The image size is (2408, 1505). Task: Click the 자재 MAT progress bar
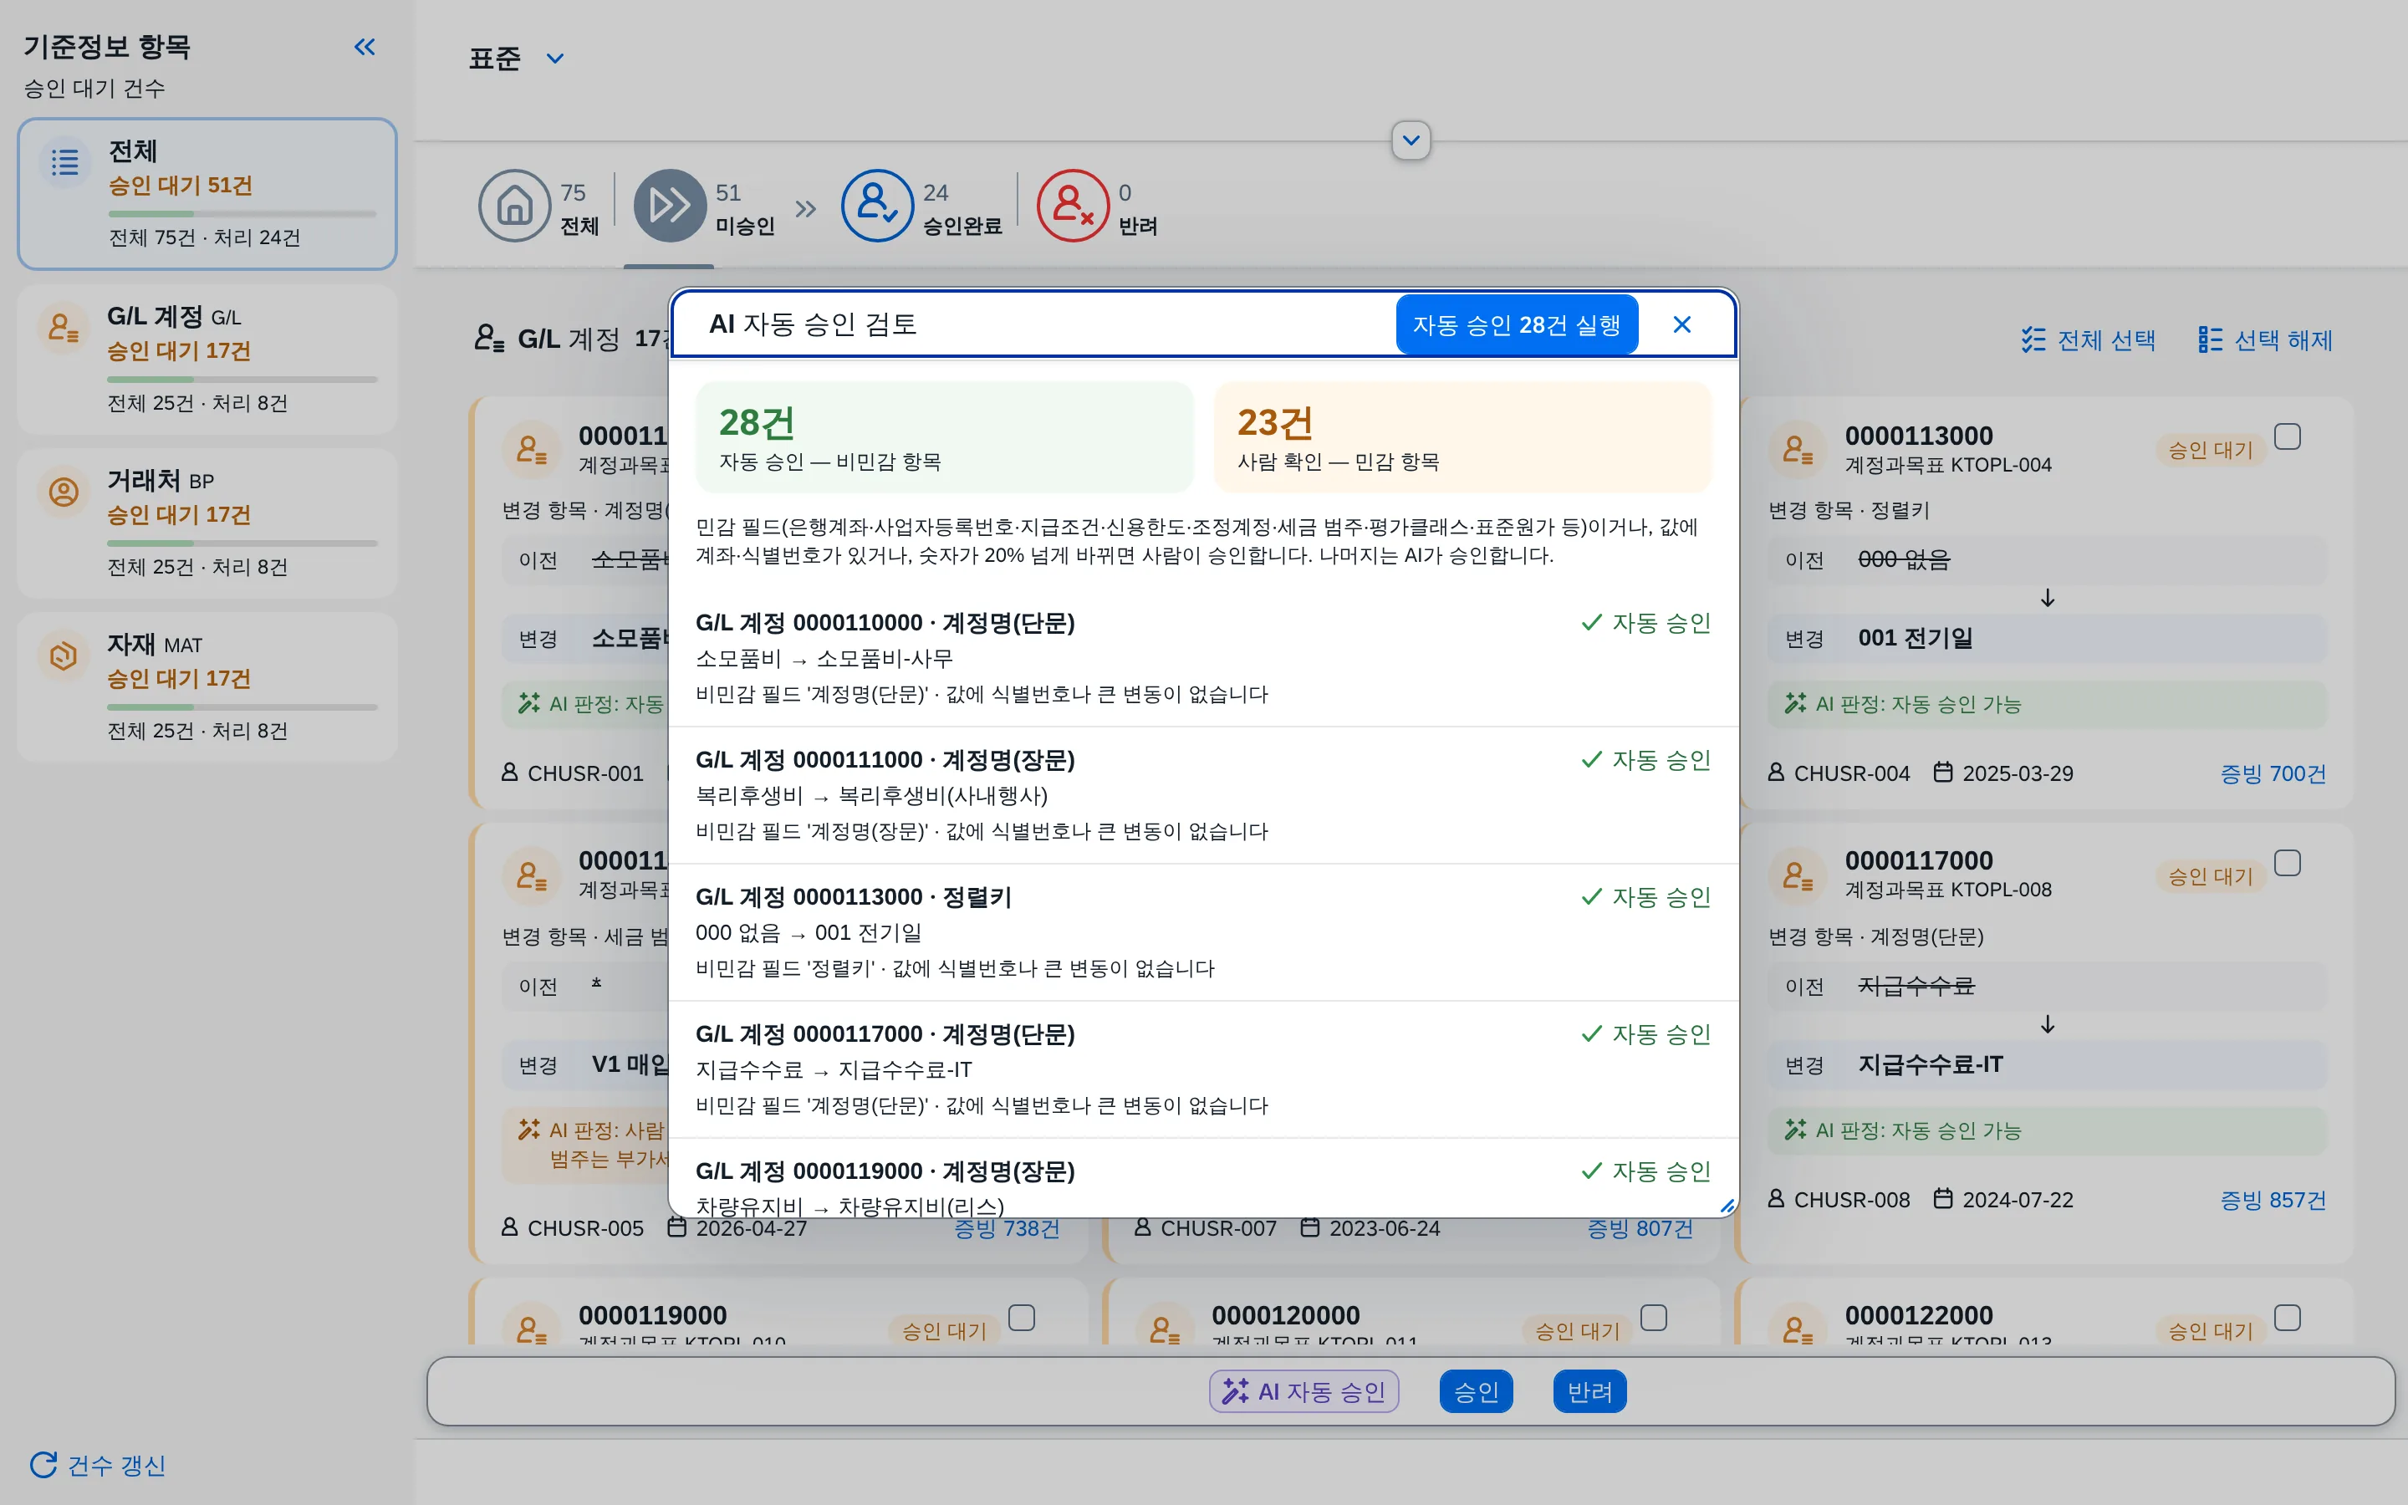tap(242, 707)
